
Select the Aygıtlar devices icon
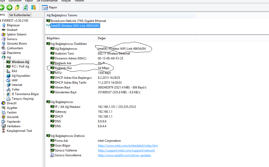[4, 108]
